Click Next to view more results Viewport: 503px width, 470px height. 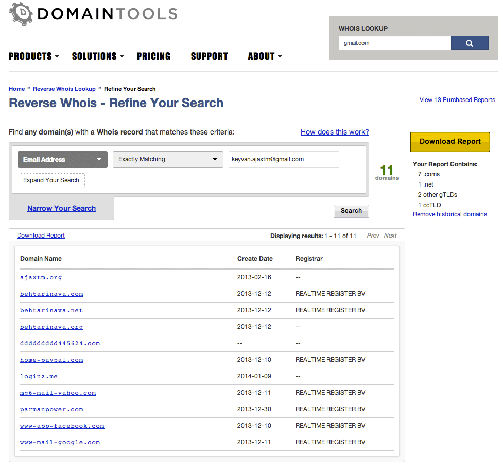tap(390, 235)
